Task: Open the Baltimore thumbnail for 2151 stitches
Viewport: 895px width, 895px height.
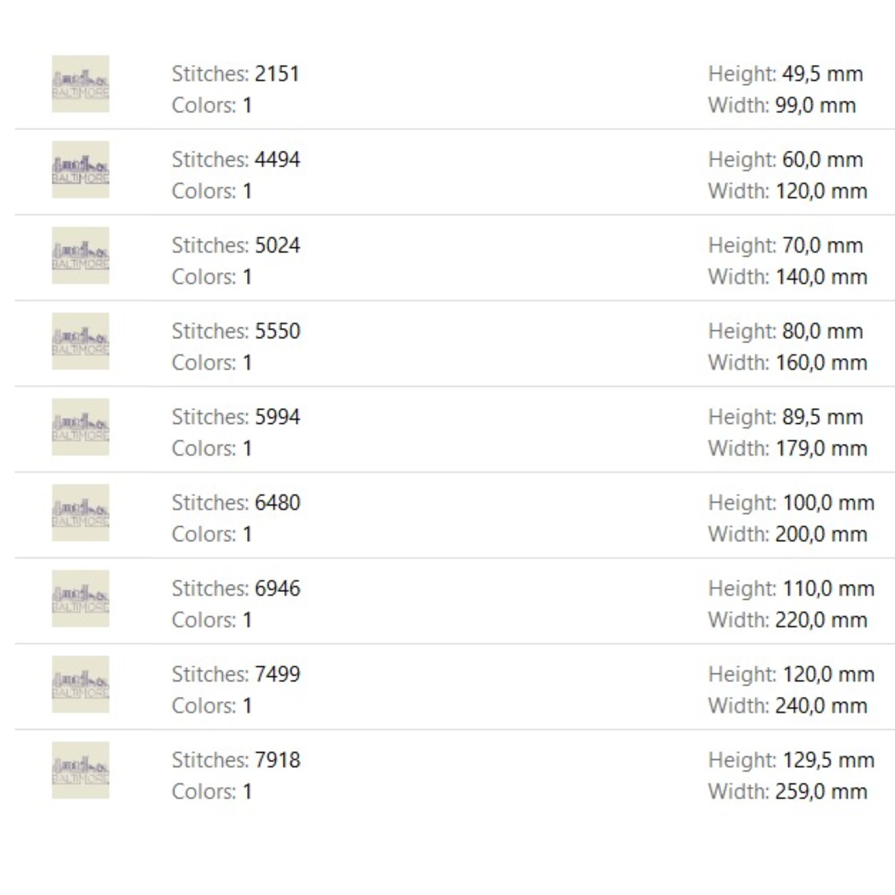Action: tap(81, 84)
